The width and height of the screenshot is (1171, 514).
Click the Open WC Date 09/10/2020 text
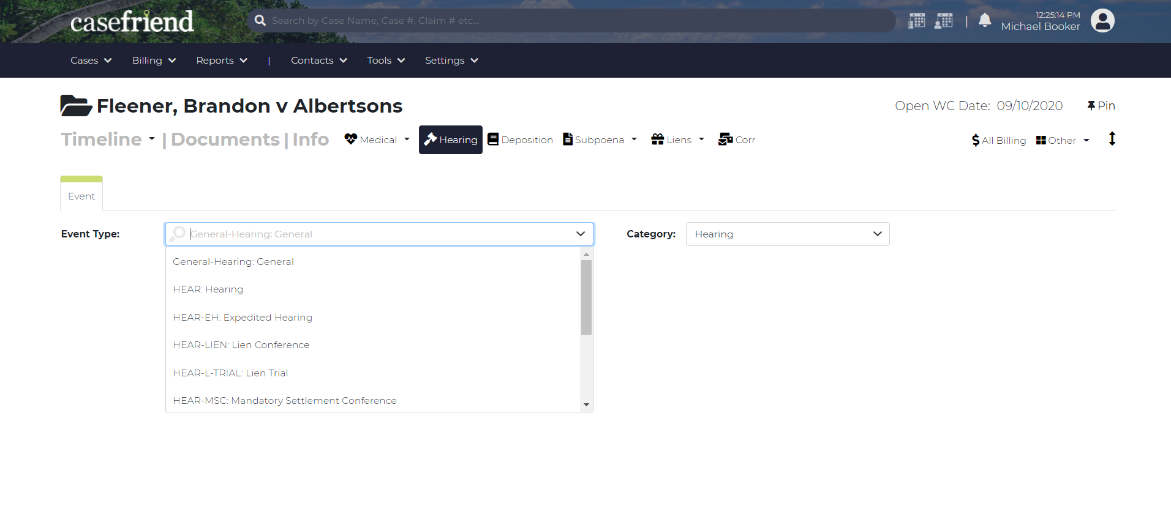click(979, 106)
